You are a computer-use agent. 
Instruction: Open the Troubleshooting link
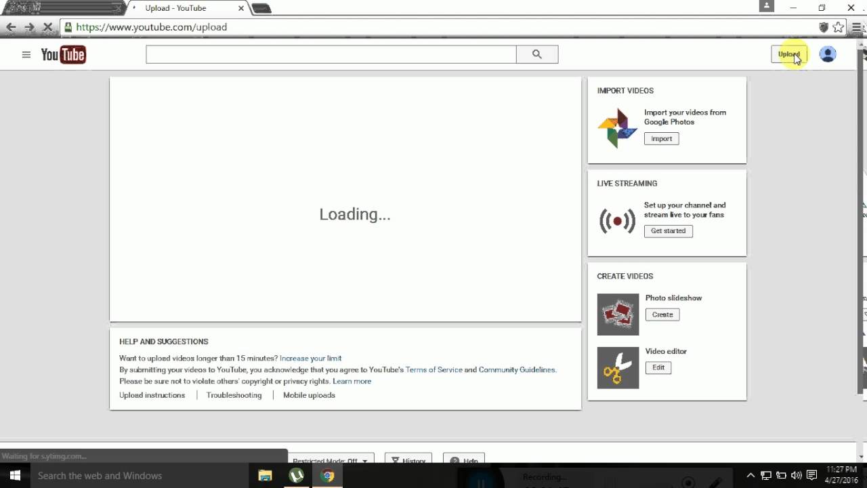pos(234,395)
